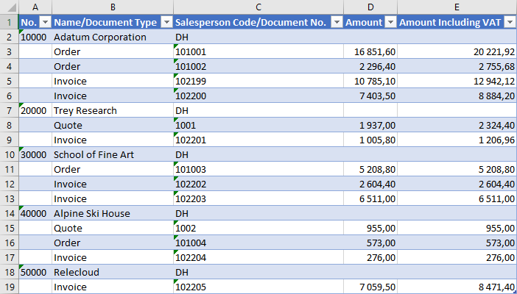Select column A header
Image resolution: width=517 pixels, height=294 pixels.
35,7
